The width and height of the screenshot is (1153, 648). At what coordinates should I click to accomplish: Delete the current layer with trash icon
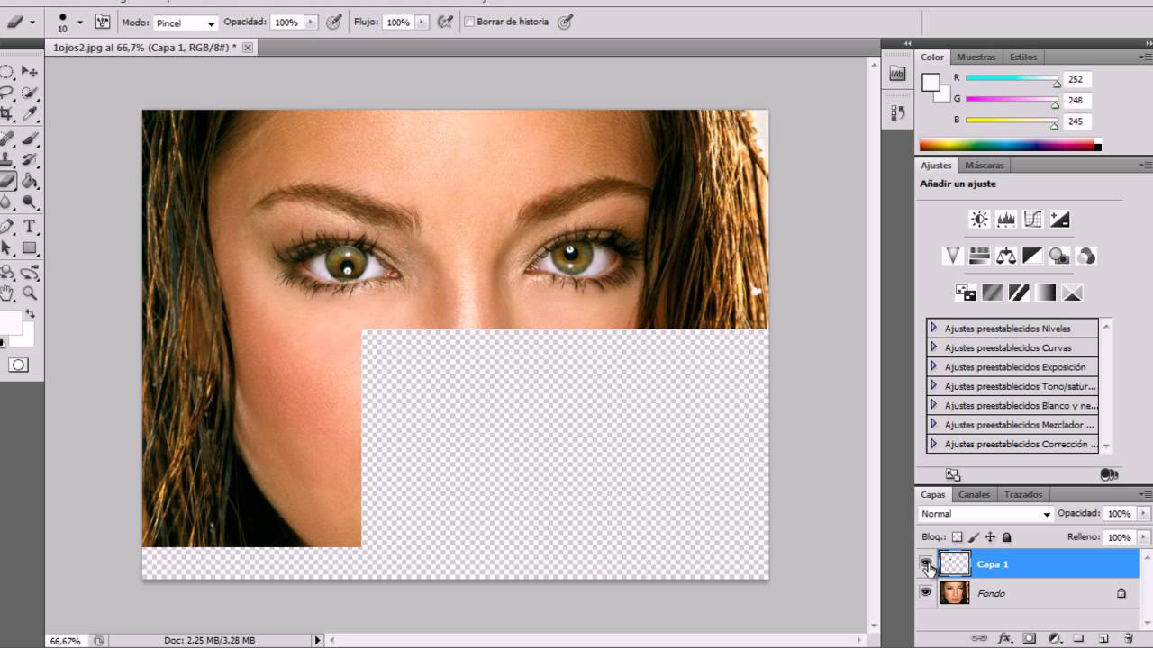1128,638
